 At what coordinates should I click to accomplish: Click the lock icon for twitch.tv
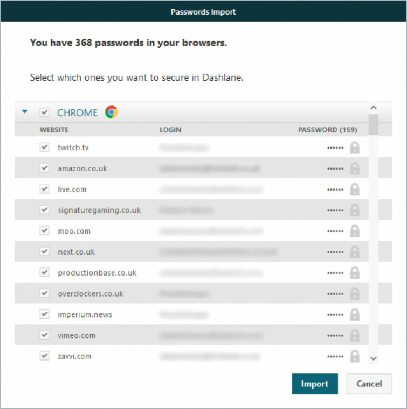(355, 147)
